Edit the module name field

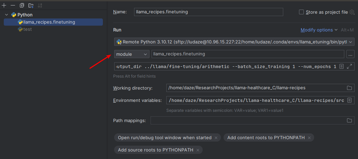click(x=248, y=54)
